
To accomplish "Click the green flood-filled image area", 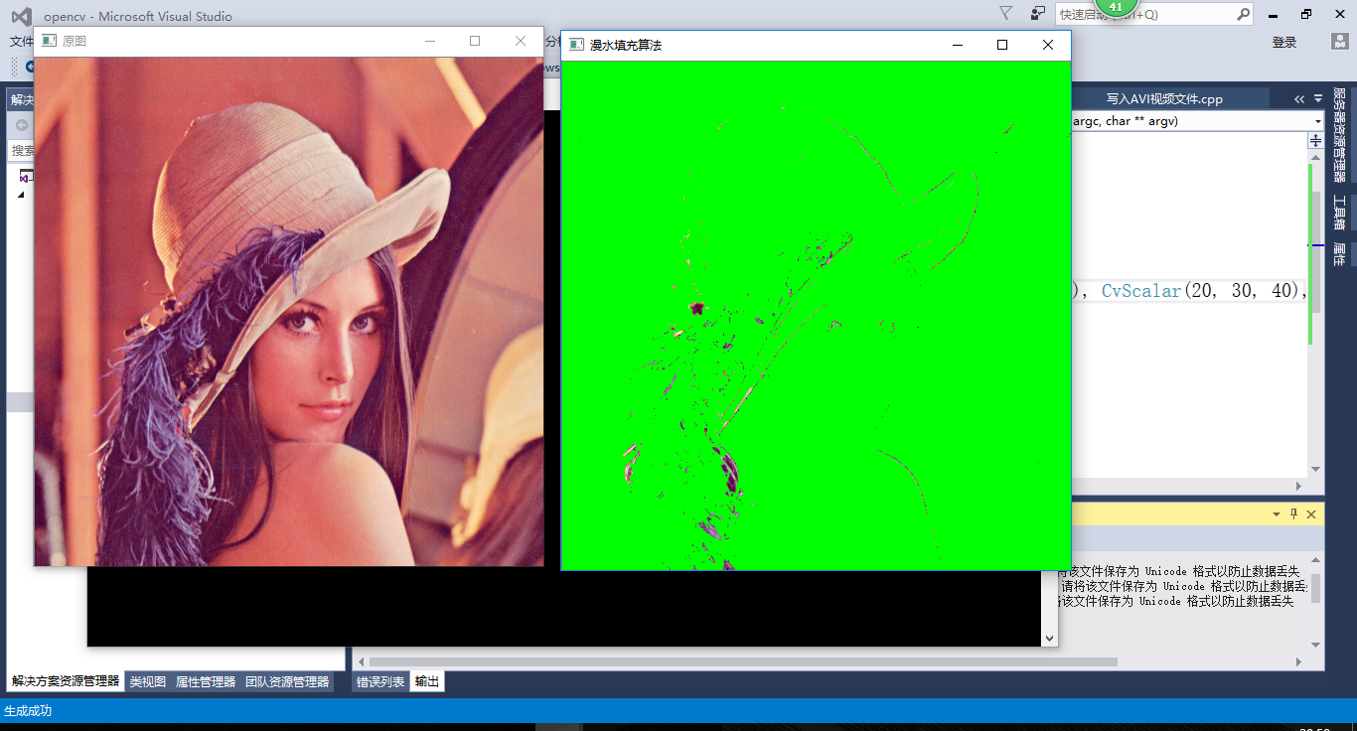I will tap(816, 315).
